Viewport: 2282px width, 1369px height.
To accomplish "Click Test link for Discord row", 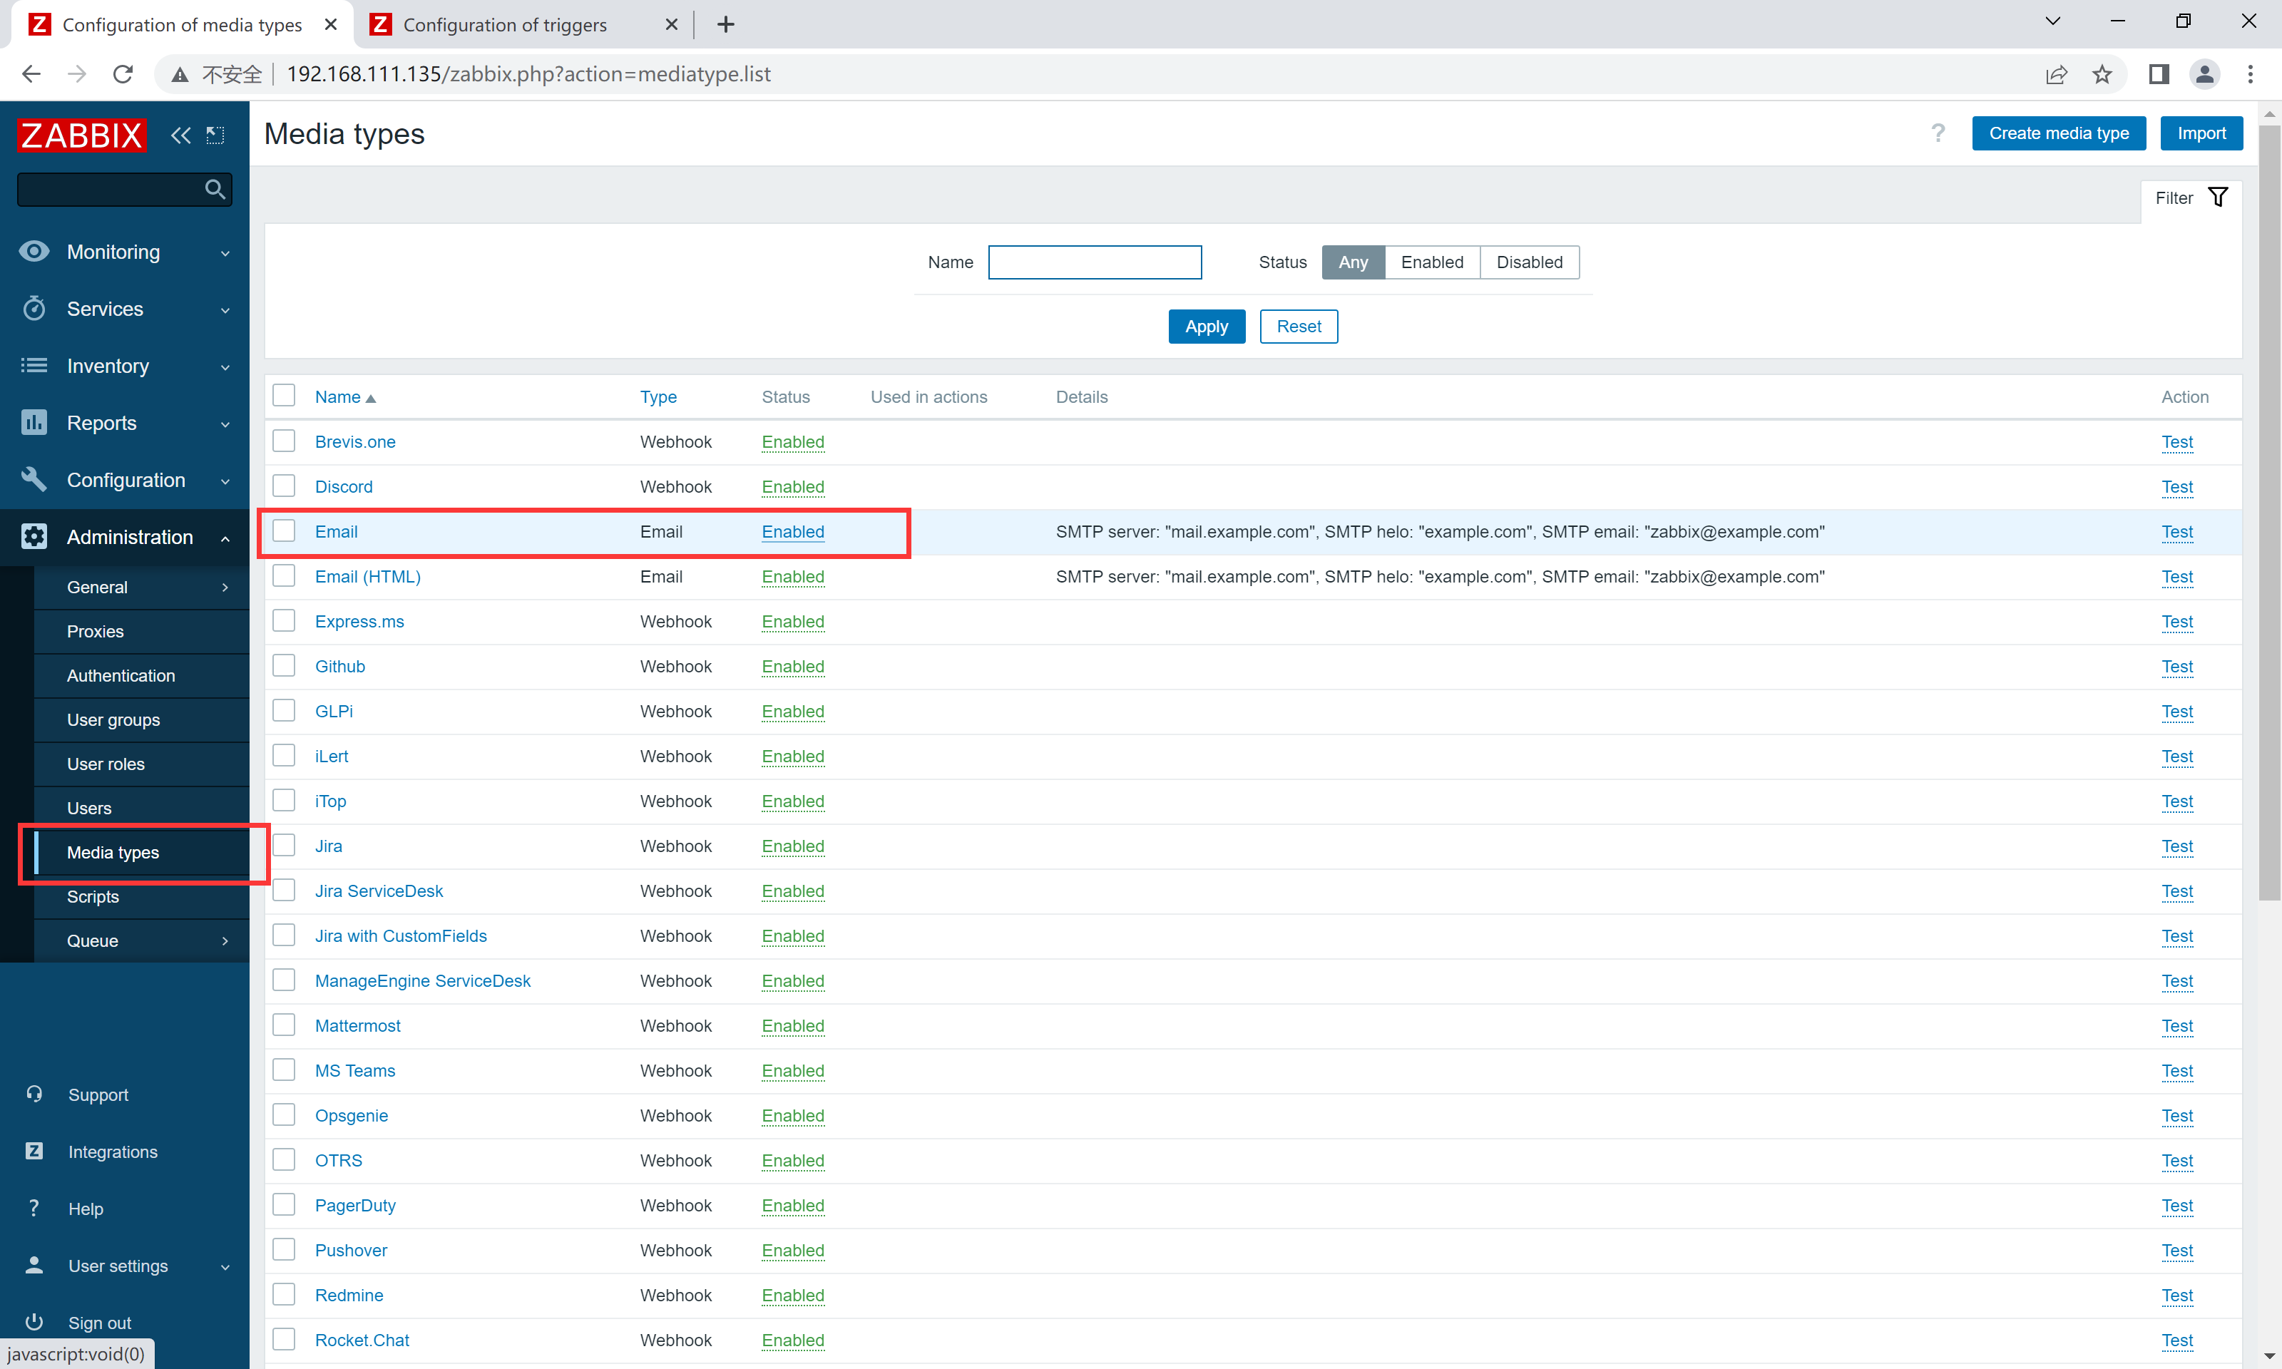I will [2177, 486].
